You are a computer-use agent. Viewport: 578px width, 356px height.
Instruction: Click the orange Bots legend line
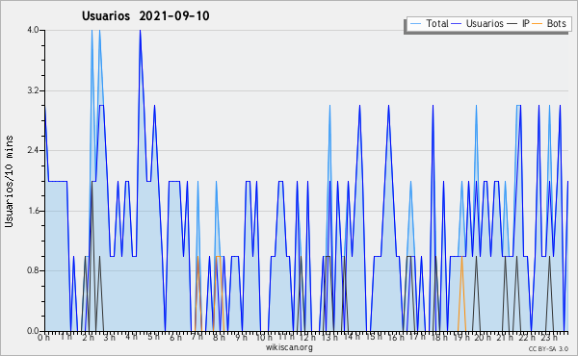[x=538, y=24]
